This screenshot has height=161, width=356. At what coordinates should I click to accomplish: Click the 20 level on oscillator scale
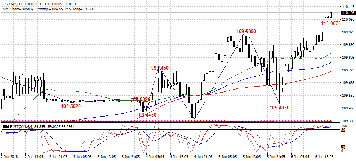(x=343, y=147)
